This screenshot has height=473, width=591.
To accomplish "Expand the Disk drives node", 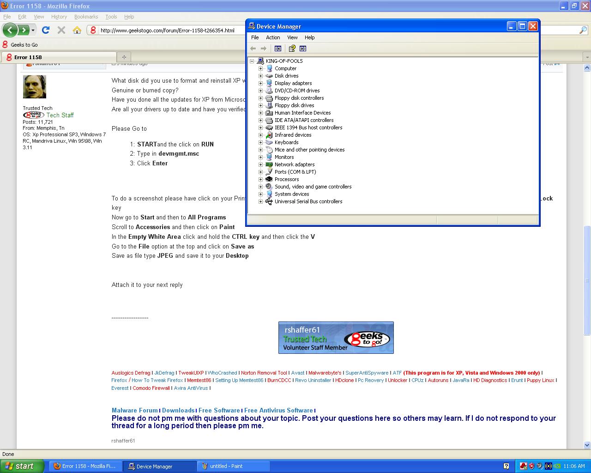I will [261, 76].
